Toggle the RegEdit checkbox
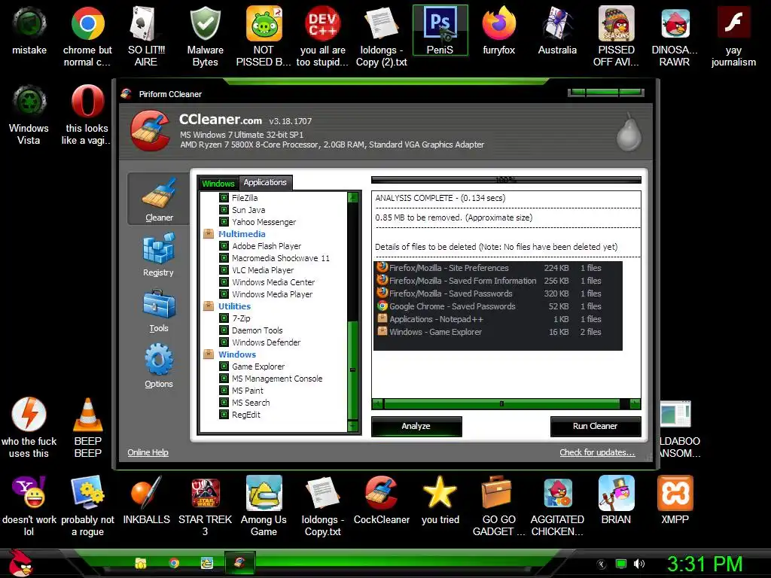The width and height of the screenshot is (771, 578). [224, 415]
